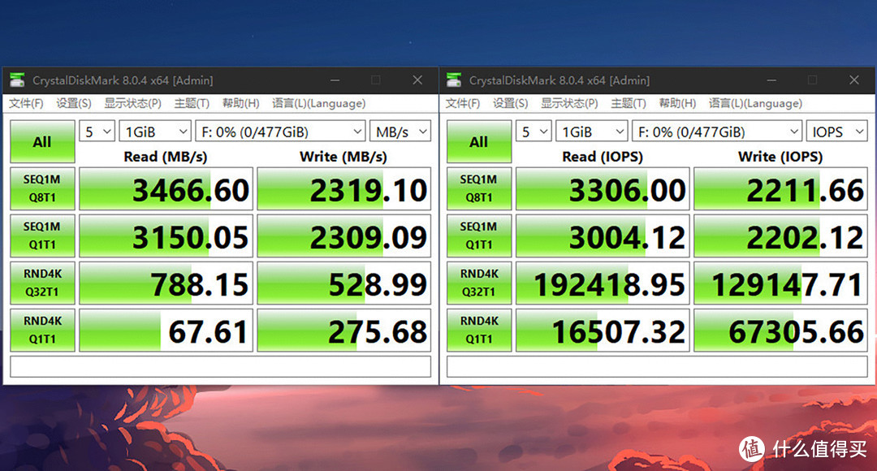
Task: Click the Write (MB/s) column header
Action: 343,157
